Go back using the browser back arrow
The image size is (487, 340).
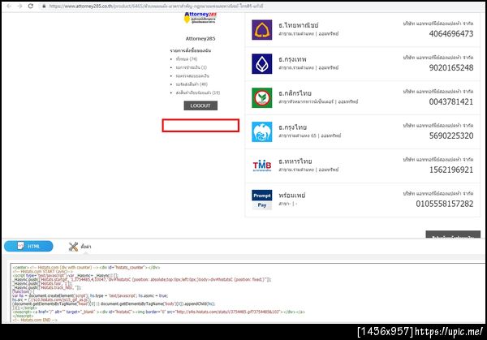pyautogui.click(x=9, y=6)
